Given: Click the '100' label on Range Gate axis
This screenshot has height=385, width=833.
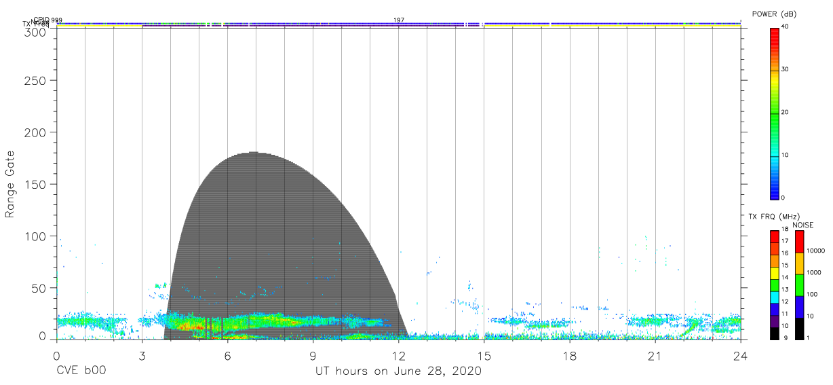Looking at the screenshot, I should tap(35, 236).
